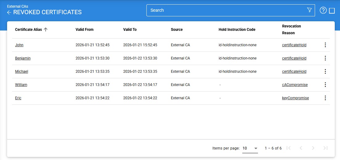The image size is (340, 160).
Task: Go to the first page of results
Action: point(289,148)
